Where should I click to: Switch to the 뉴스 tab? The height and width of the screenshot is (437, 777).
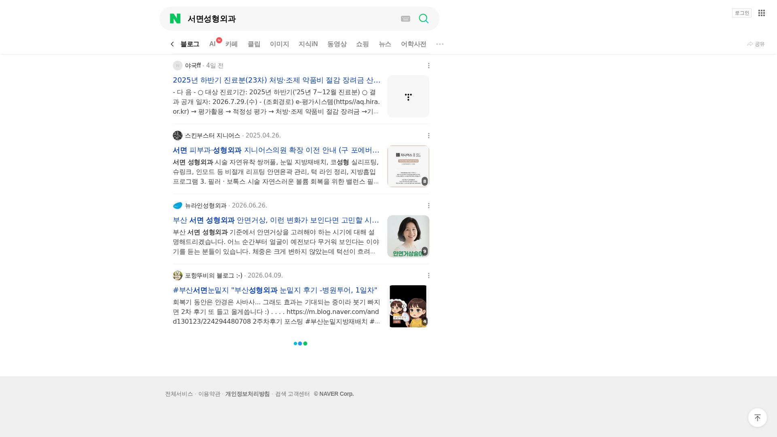point(385,44)
